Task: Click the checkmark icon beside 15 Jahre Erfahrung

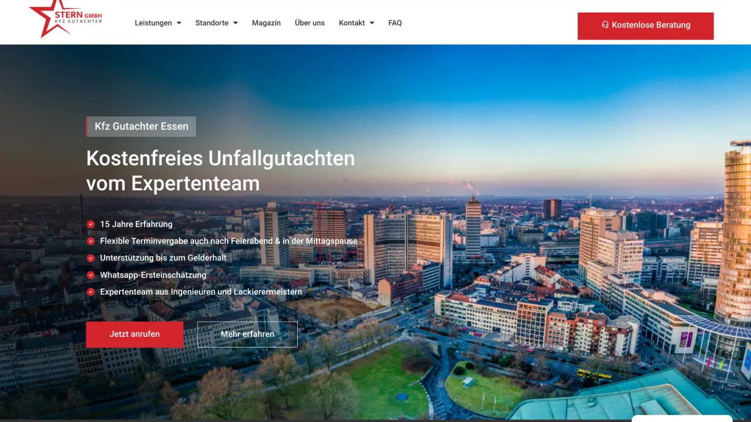Action: (x=91, y=224)
